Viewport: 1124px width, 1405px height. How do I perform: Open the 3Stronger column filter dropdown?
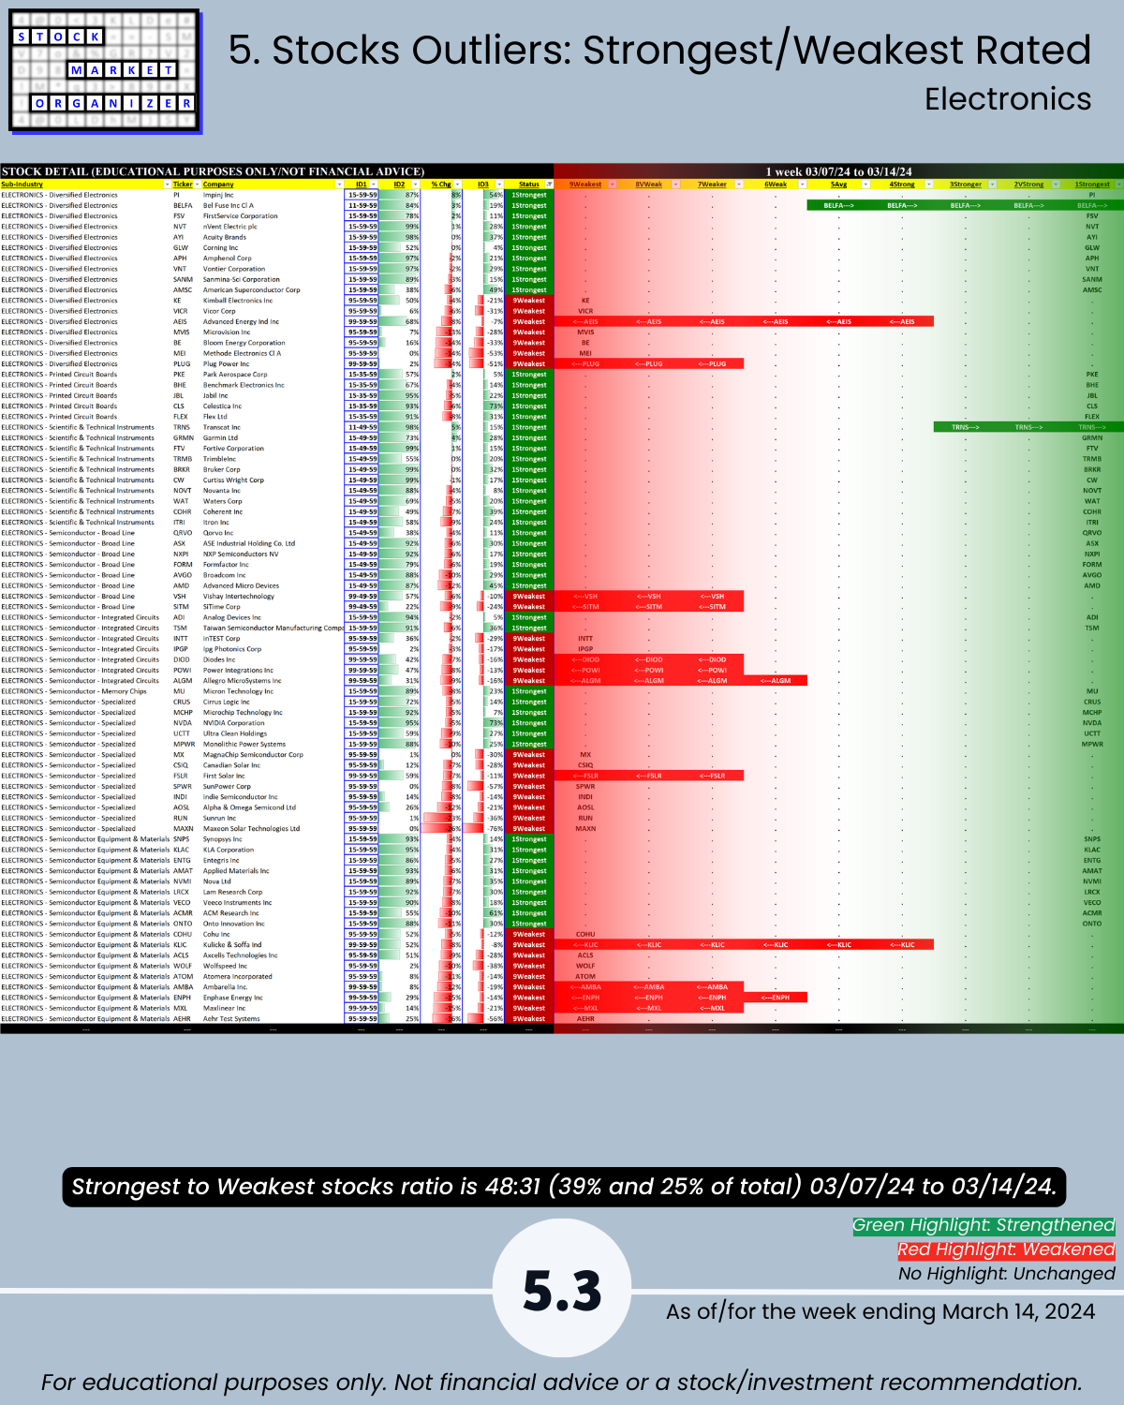[x=992, y=185]
